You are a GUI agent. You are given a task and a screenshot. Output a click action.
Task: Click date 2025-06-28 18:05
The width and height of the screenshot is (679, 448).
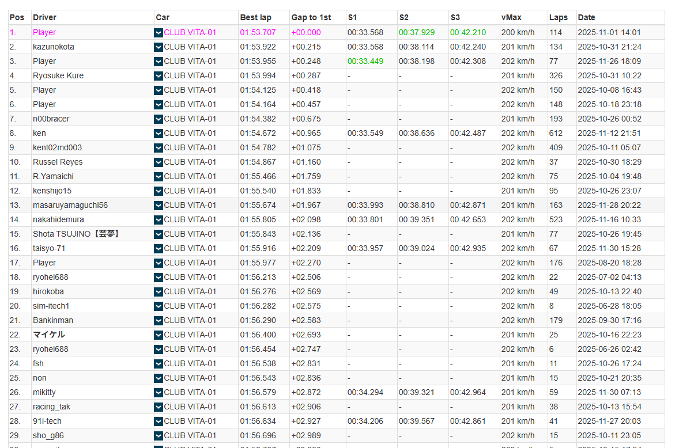click(609, 306)
